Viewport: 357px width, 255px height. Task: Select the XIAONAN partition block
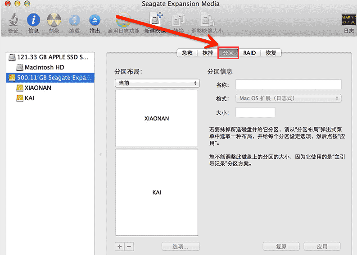pos(157,119)
